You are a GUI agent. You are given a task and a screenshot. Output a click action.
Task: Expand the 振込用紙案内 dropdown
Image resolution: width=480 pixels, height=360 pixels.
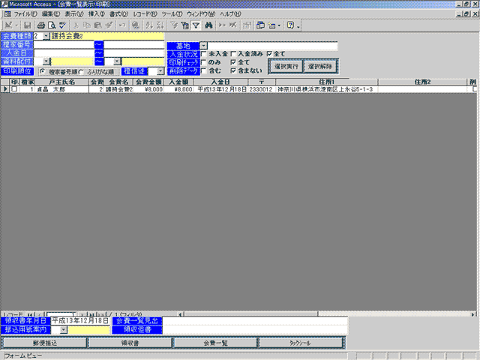pos(63,329)
